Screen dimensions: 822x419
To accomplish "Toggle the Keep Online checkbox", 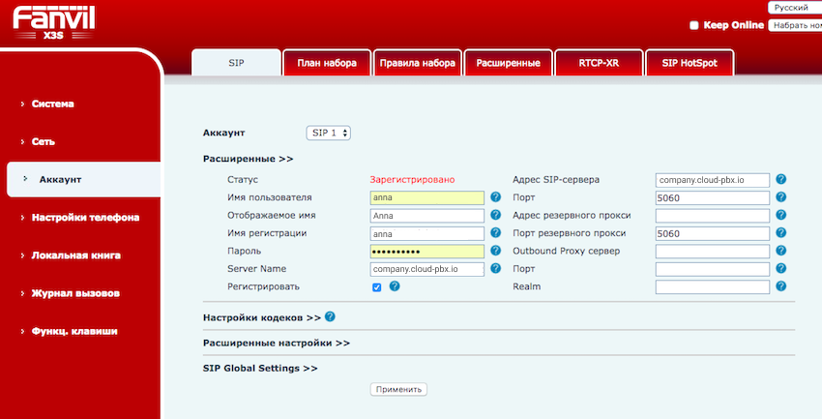I will click(x=693, y=25).
